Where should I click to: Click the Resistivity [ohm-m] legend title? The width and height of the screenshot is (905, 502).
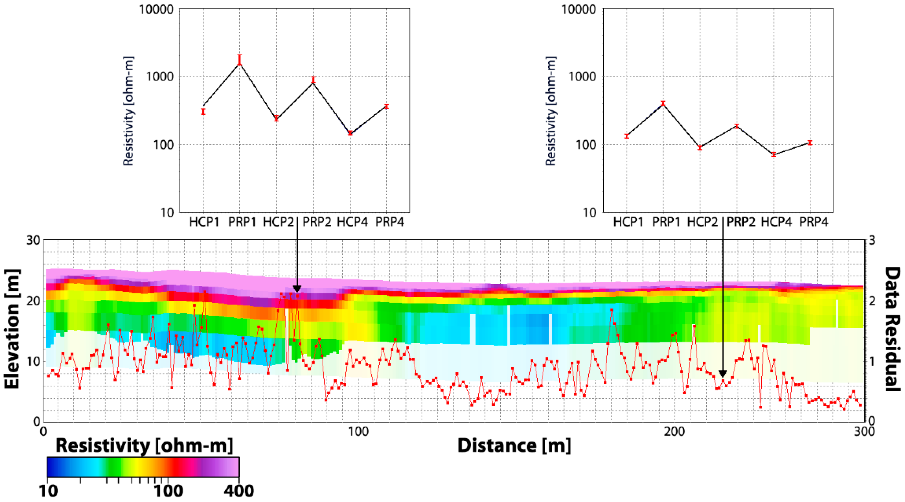pyautogui.click(x=144, y=446)
